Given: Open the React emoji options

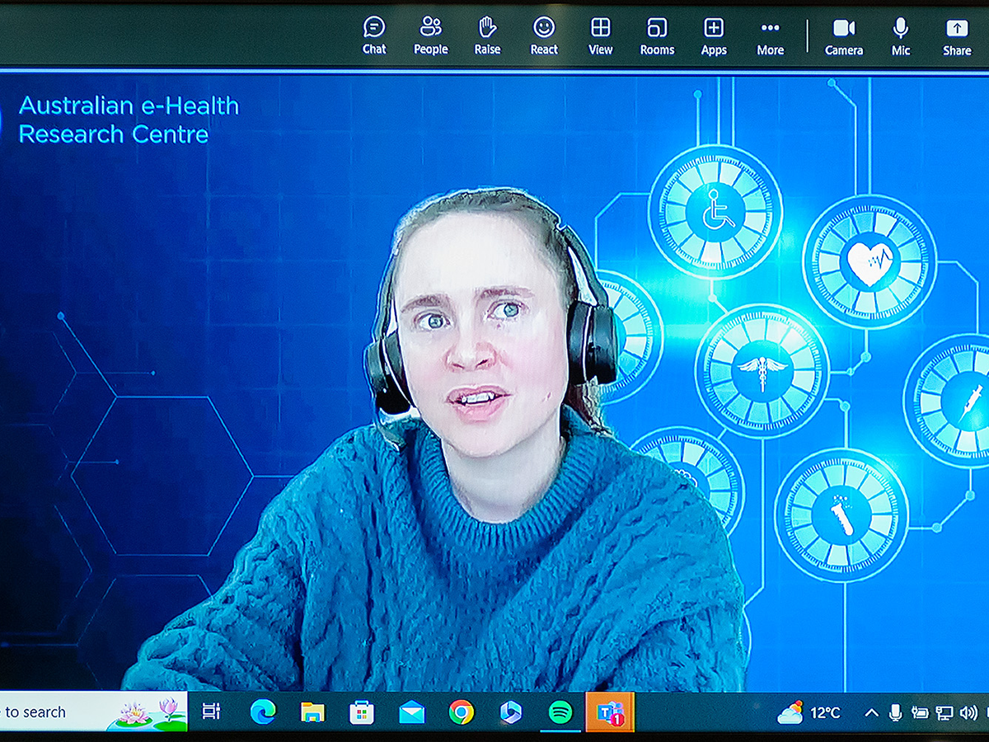Looking at the screenshot, I should 544,36.
